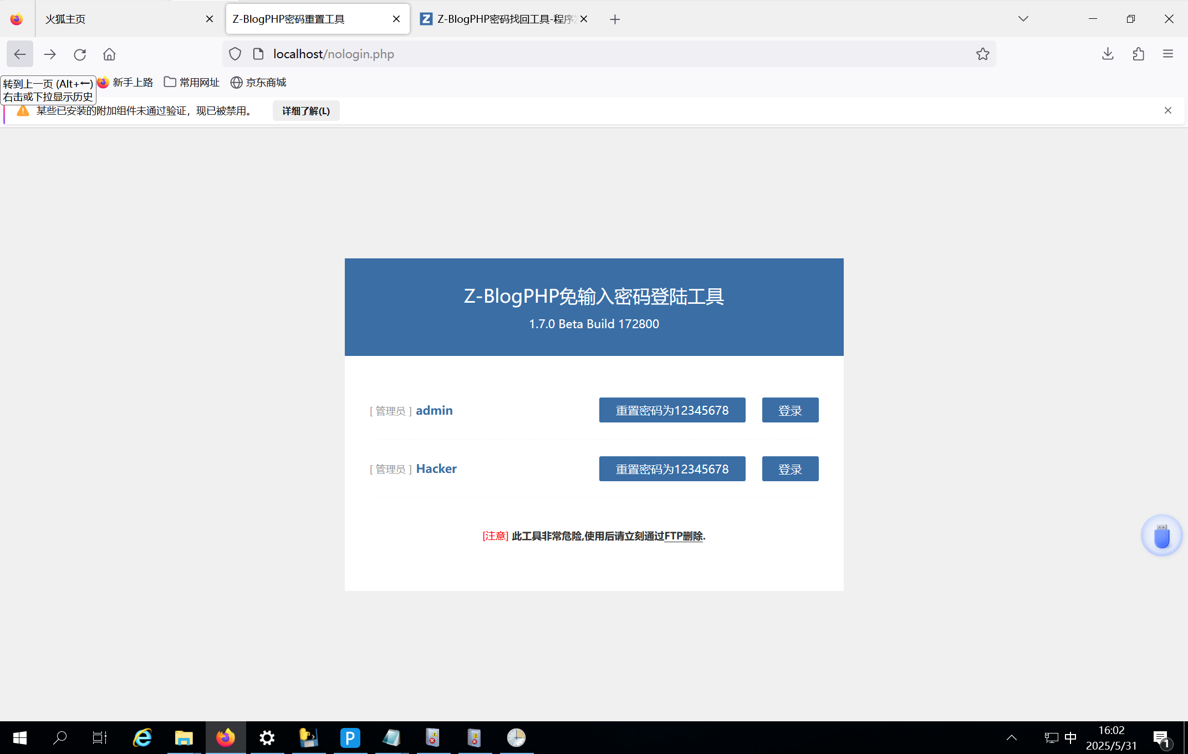Open the downloads panel icon

(1108, 54)
